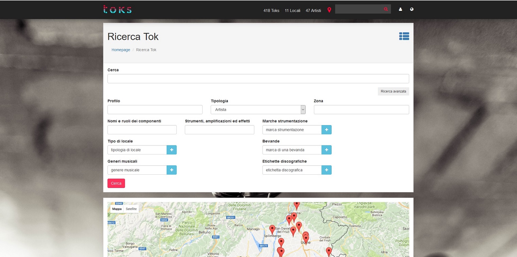The width and height of the screenshot is (517, 257).
Task: Click the magnifier icon in header search
Action: click(x=386, y=9)
